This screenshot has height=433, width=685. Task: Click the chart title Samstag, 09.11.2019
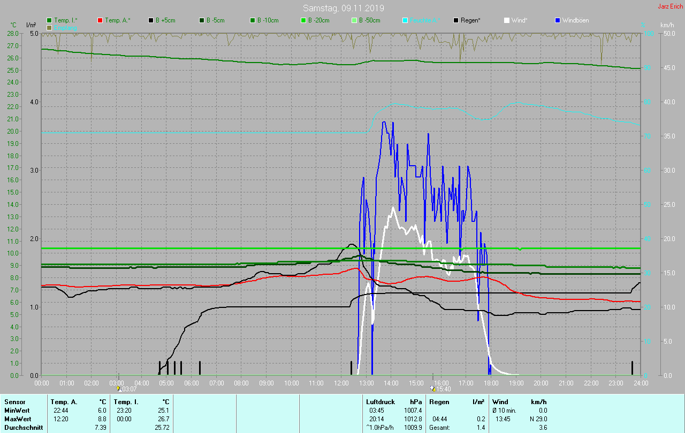pyautogui.click(x=343, y=8)
